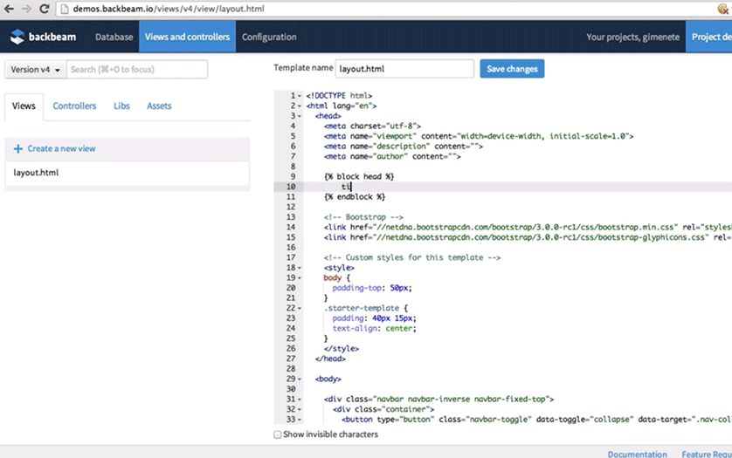Click the Bootstrap comment on line 13
This screenshot has width=732, height=458.
point(363,217)
